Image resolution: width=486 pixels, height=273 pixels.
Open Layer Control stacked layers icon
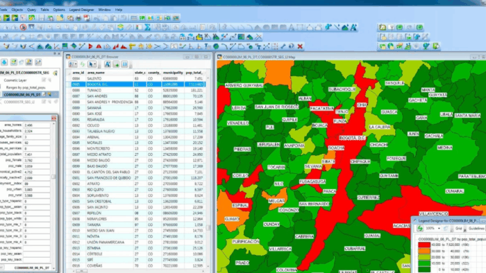120,27
